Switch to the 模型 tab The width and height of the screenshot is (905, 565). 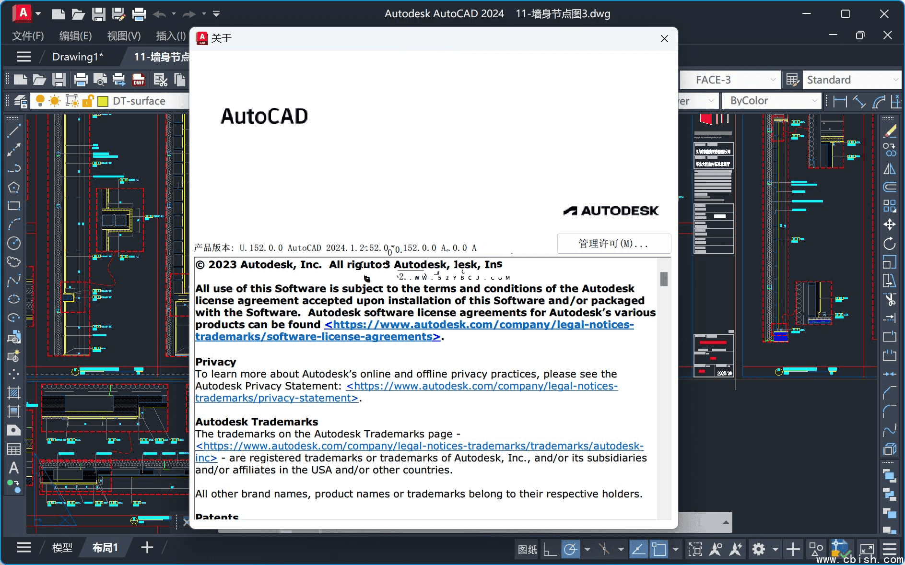tap(62, 547)
